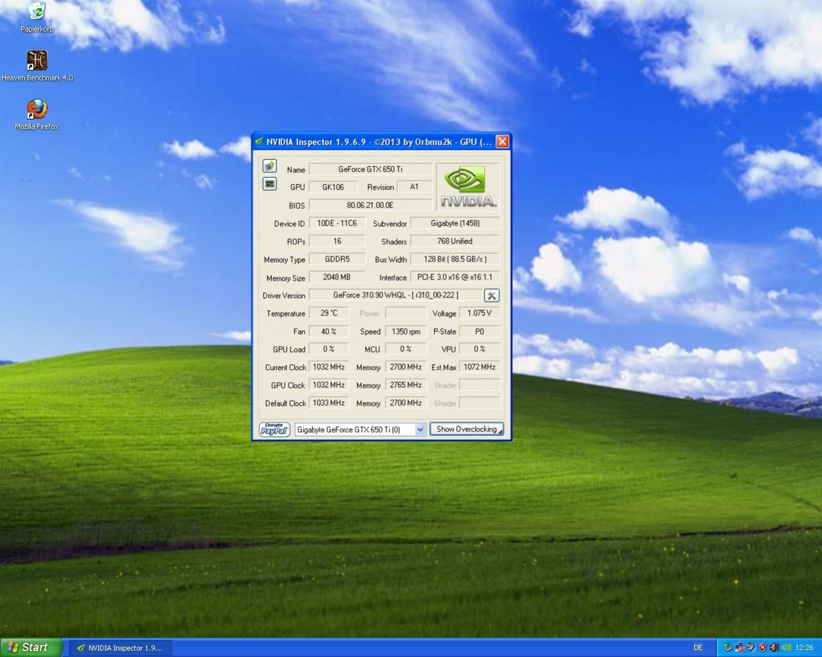Click the BIOS value 80.06.21.00.0E
Screen dimensions: 822x657
[x=370, y=205]
